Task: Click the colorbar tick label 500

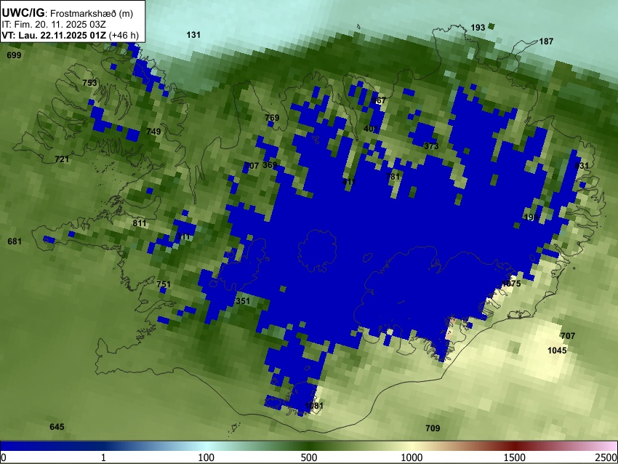Action: (x=309, y=457)
